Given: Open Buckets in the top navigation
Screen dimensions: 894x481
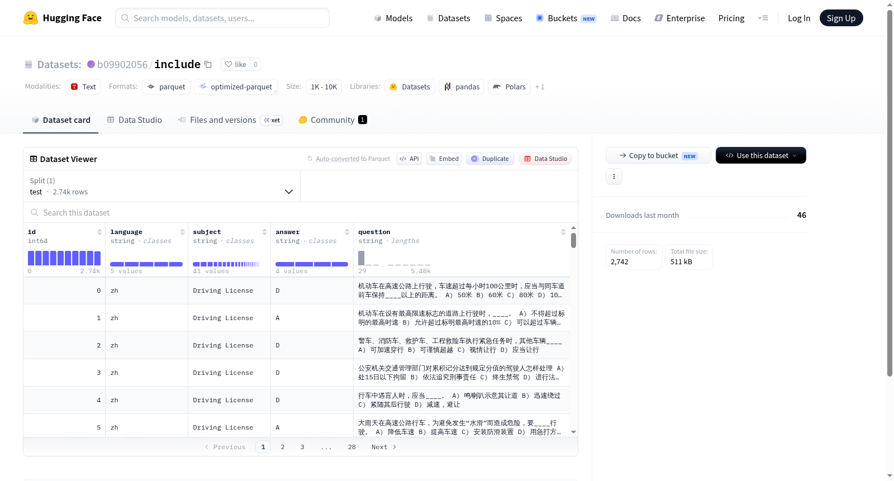Looking at the screenshot, I should tap(566, 18).
